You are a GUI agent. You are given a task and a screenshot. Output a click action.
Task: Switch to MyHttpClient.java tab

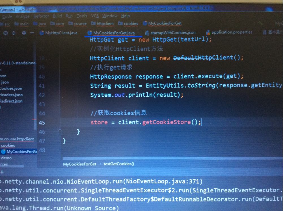tap(59, 33)
